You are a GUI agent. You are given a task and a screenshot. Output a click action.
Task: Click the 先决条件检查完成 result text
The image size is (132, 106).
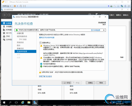(x=49, y=64)
